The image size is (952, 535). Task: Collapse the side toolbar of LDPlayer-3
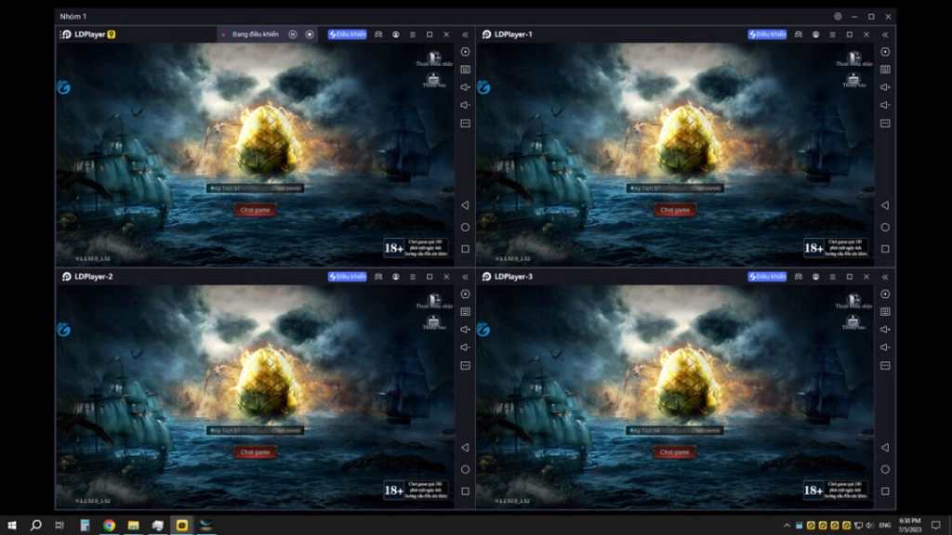[885, 277]
